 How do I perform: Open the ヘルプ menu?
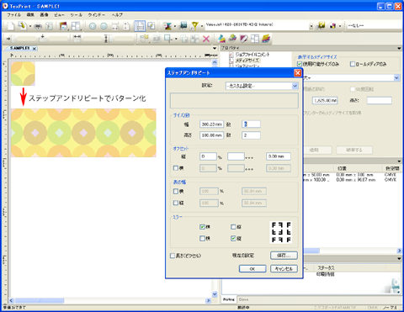117,14
